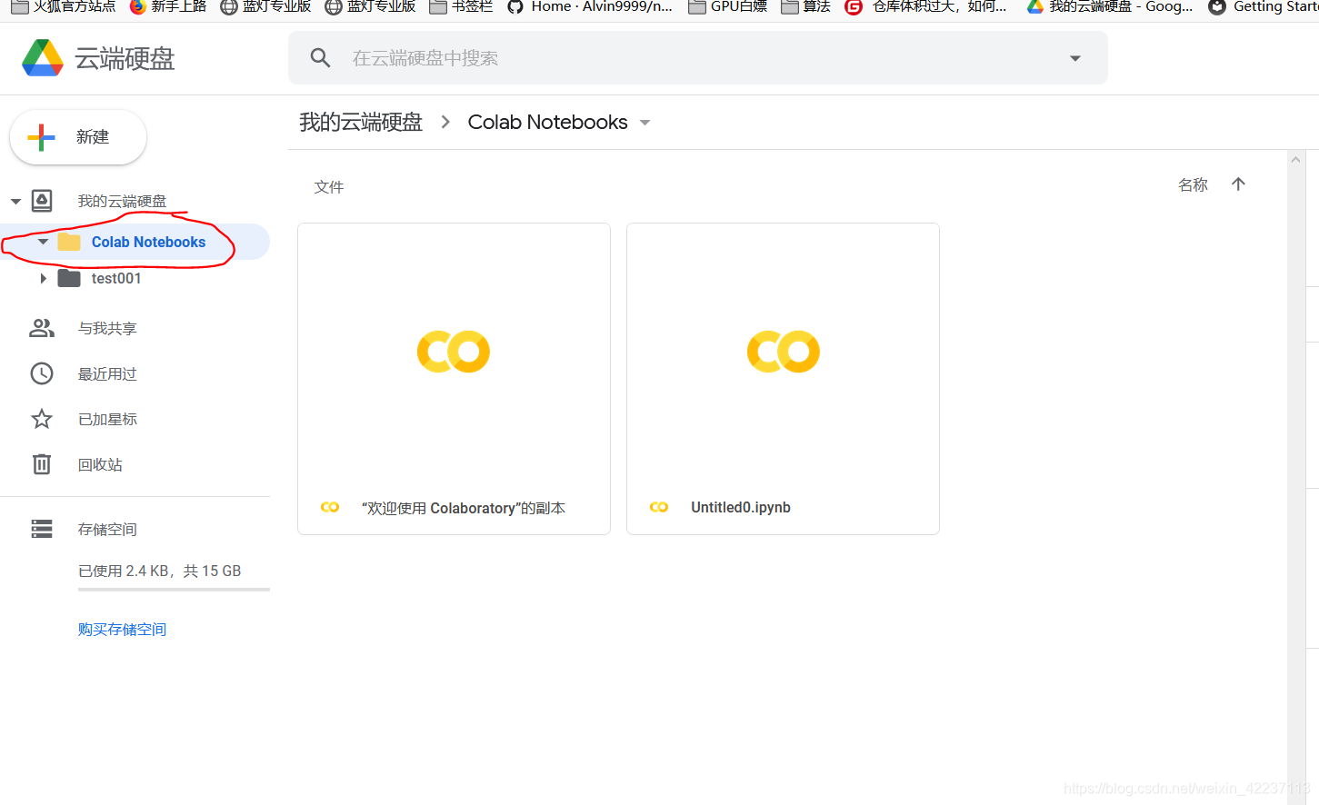Click small Colab icon beside Colaboratory copy
This screenshot has width=1319, height=805.
(330, 507)
